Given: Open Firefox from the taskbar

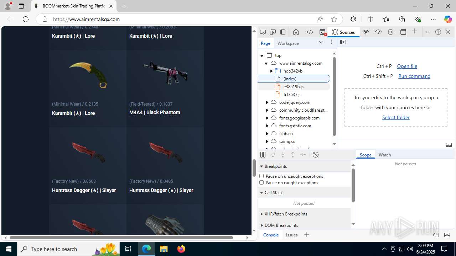Looking at the screenshot, I should [181, 249].
